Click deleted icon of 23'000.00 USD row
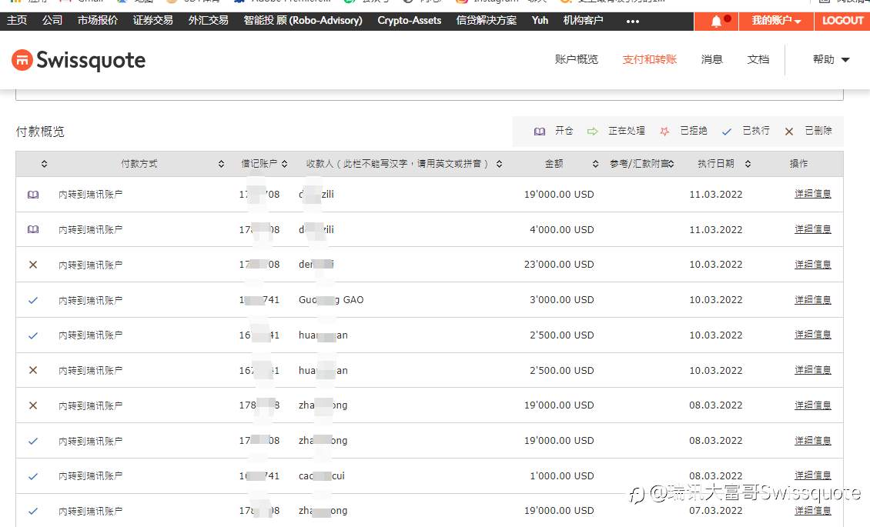 tap(33, 265)
